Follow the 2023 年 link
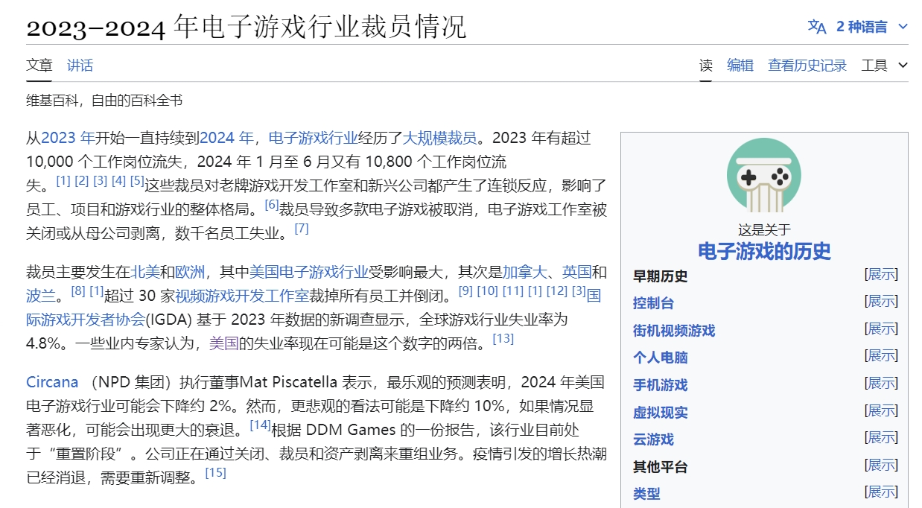Screen dimensions: 922x508 coord(68,137)
